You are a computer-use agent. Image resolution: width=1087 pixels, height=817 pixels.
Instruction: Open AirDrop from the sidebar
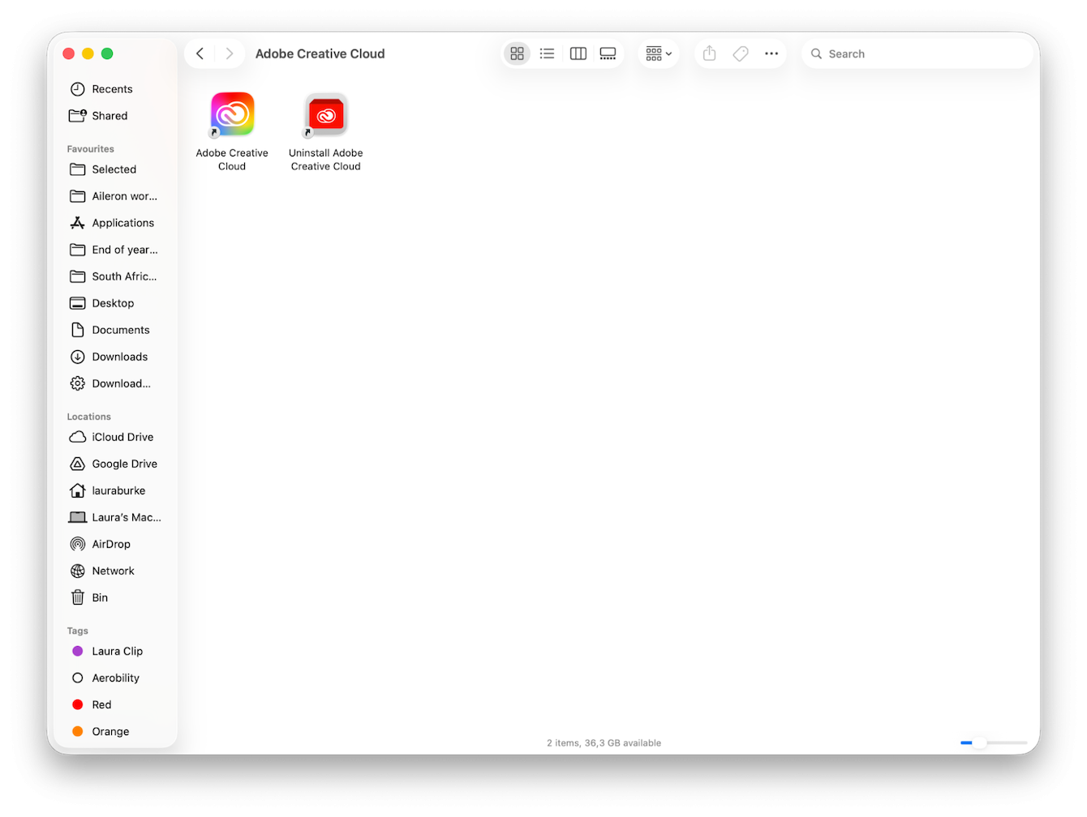click(x=110, y=544)
